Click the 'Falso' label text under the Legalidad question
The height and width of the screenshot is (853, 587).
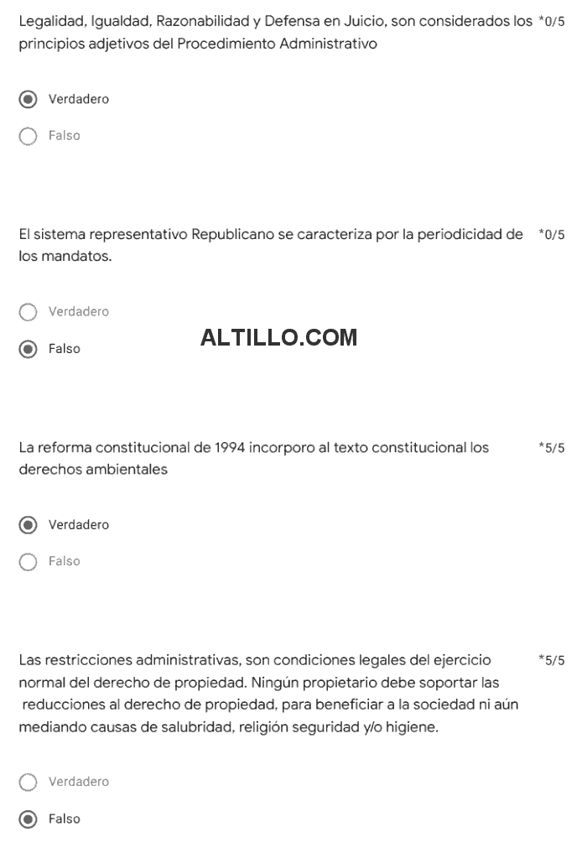65,136
